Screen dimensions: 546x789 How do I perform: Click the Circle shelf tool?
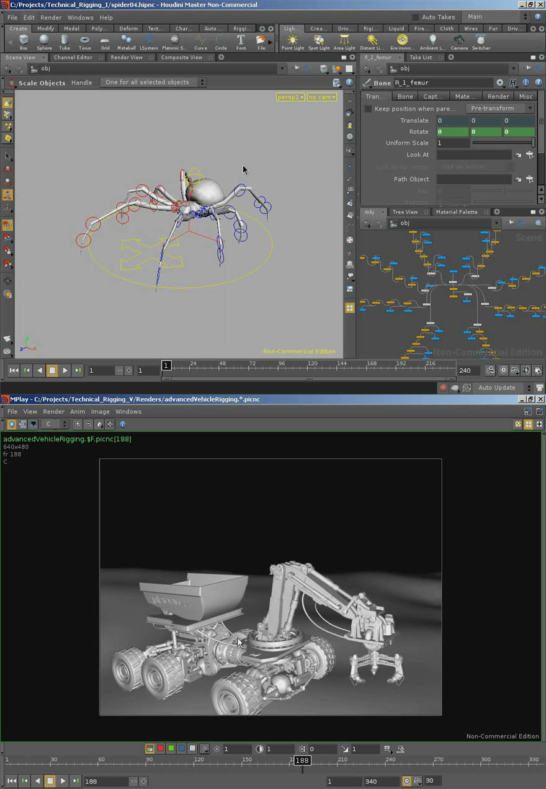pyautogui.click(x=221, y=42)
